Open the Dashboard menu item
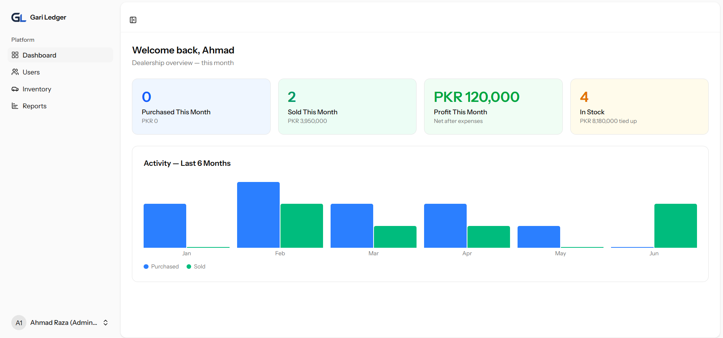The height and width of the screenshot is (338, 723). (60, 55)
